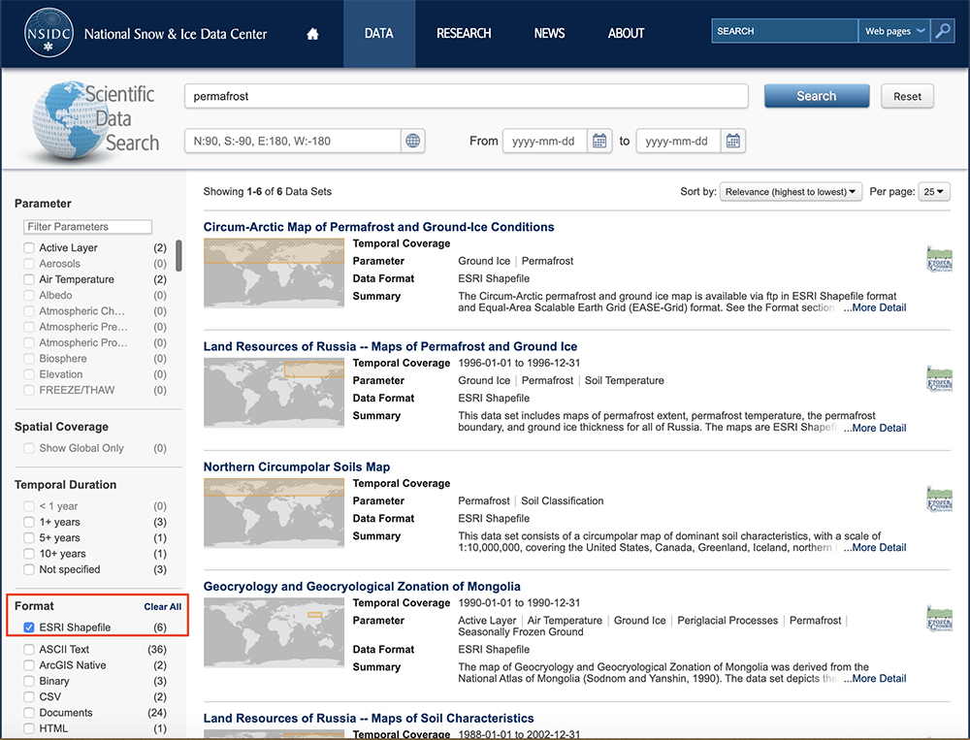Click Clear All in Format section
The width and height of the screenshot is (970, 740).
coord(163,607)
